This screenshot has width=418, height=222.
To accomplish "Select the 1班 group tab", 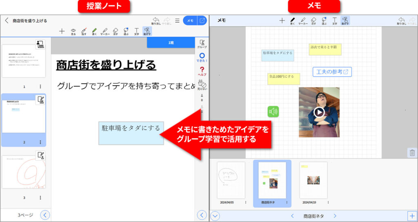I will (x=170, y=42).
